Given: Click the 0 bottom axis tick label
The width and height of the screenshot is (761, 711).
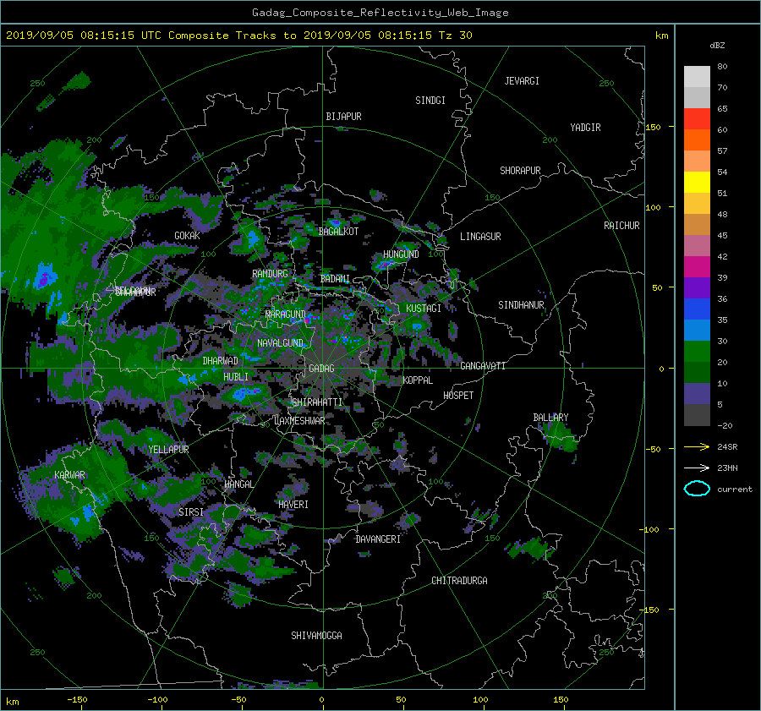Looking at the screenshot, I should coord(322,700).
